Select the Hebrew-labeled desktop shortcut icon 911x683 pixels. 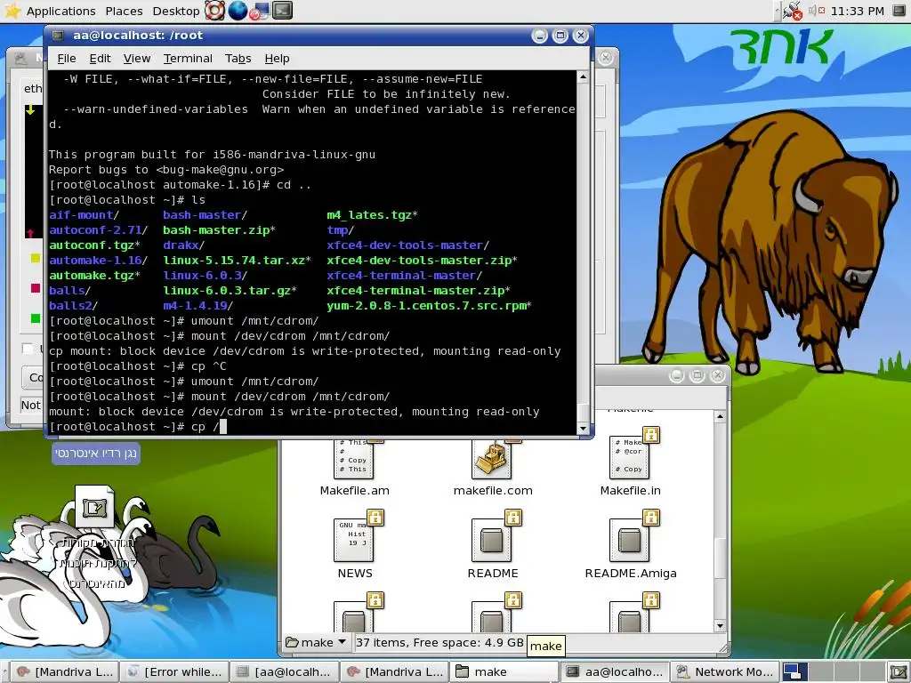coord(94,507)
